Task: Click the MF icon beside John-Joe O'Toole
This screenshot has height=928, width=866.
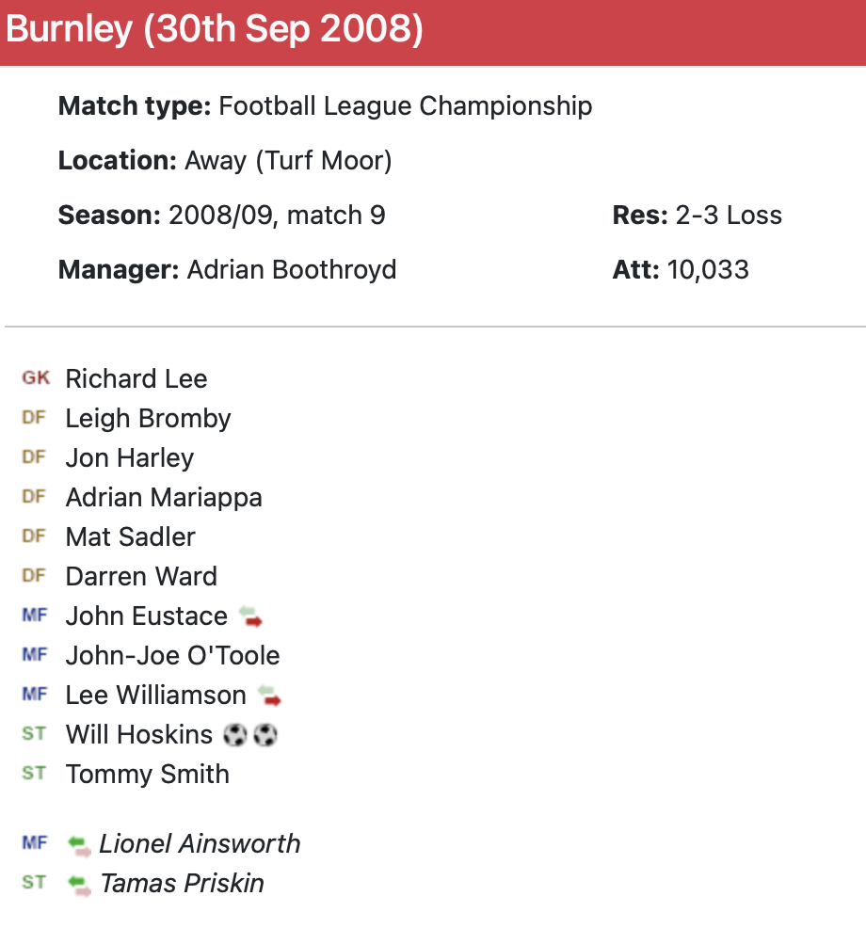Action: pos(34,655)
